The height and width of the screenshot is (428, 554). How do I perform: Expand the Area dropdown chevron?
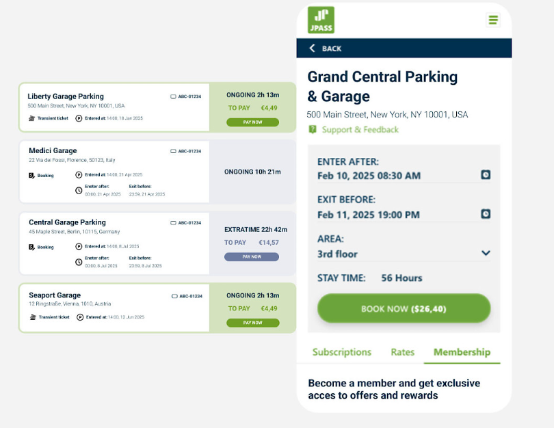(486, 253)
